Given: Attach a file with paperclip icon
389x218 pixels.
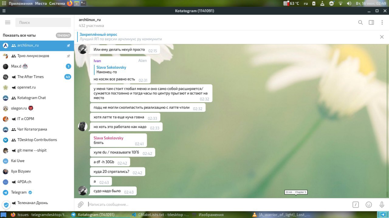Looking at the screenshot, I should coord(81,205).
